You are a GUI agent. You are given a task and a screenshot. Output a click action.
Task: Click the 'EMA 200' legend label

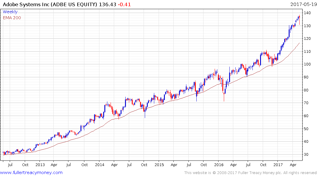[12, 18]
